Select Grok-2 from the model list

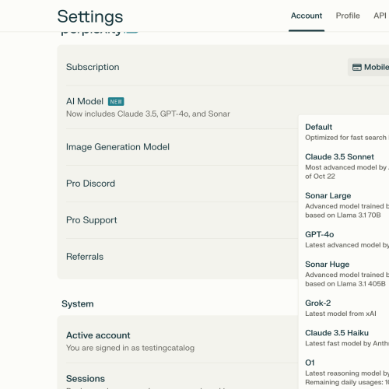(x=344, y=308)
